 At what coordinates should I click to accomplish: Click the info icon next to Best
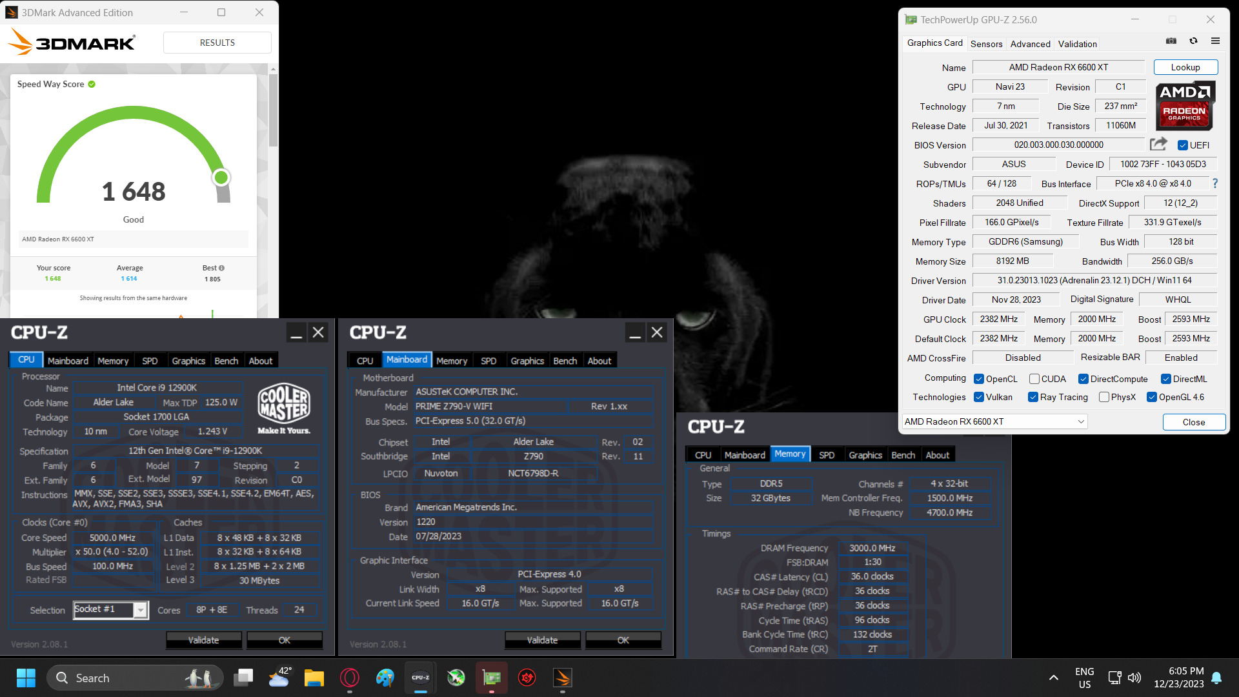[221, 268]
